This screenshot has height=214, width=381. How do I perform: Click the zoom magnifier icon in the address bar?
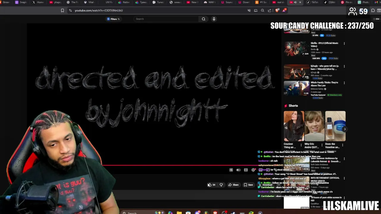tap(263, 10)
